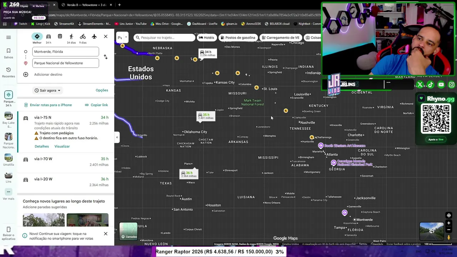
Task: Click Copiar link
Action: pos(96,105)
